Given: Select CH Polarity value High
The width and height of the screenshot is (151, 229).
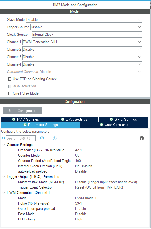Looking at the screenshot, I should (x=79, y=219).
